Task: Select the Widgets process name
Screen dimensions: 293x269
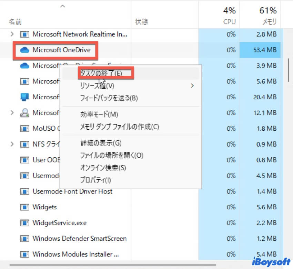Action: pyautogui.click(x=45, y=207)
